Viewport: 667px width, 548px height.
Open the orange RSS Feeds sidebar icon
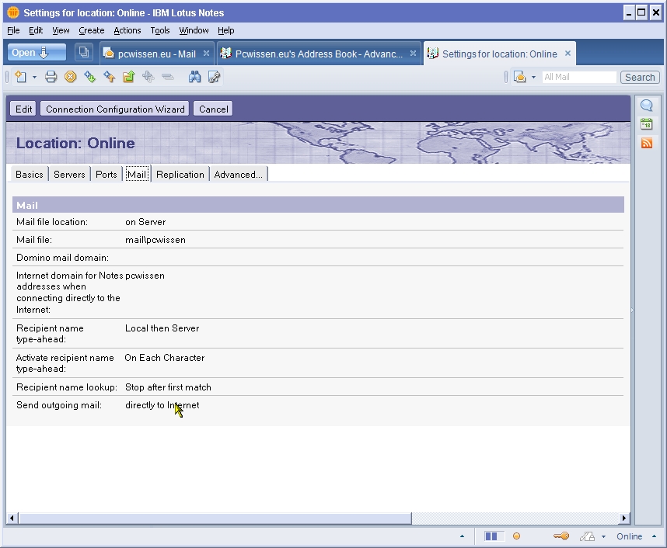[647, 143]
